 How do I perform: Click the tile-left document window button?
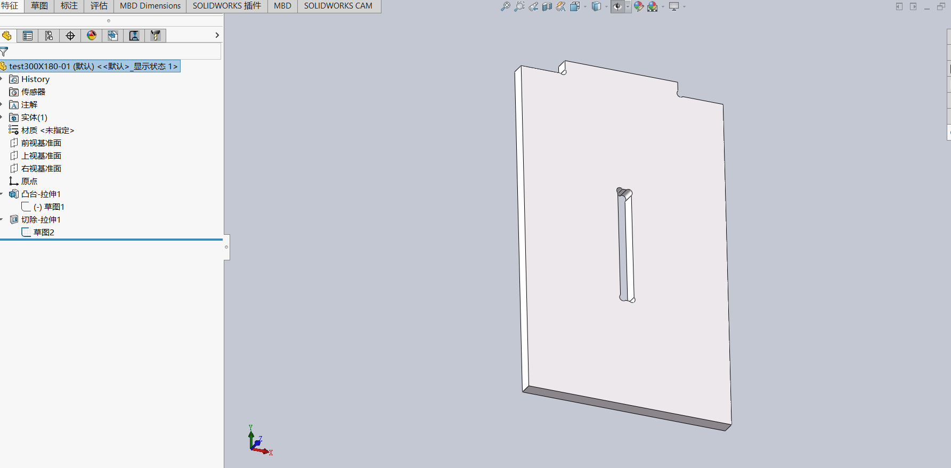point(899,6)
